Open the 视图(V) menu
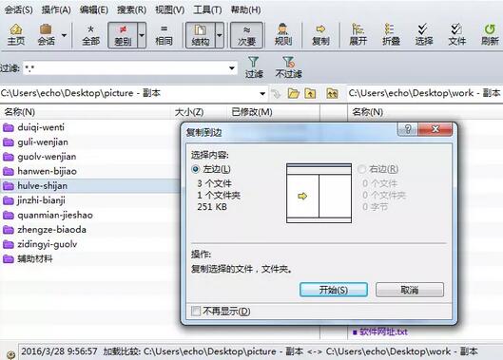503x360 pixels. [x=169, y=9]
